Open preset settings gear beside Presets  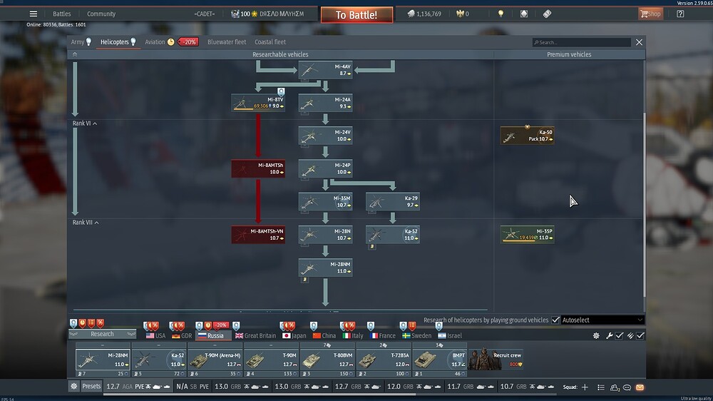pyautogui.click(x=73, y=386)
